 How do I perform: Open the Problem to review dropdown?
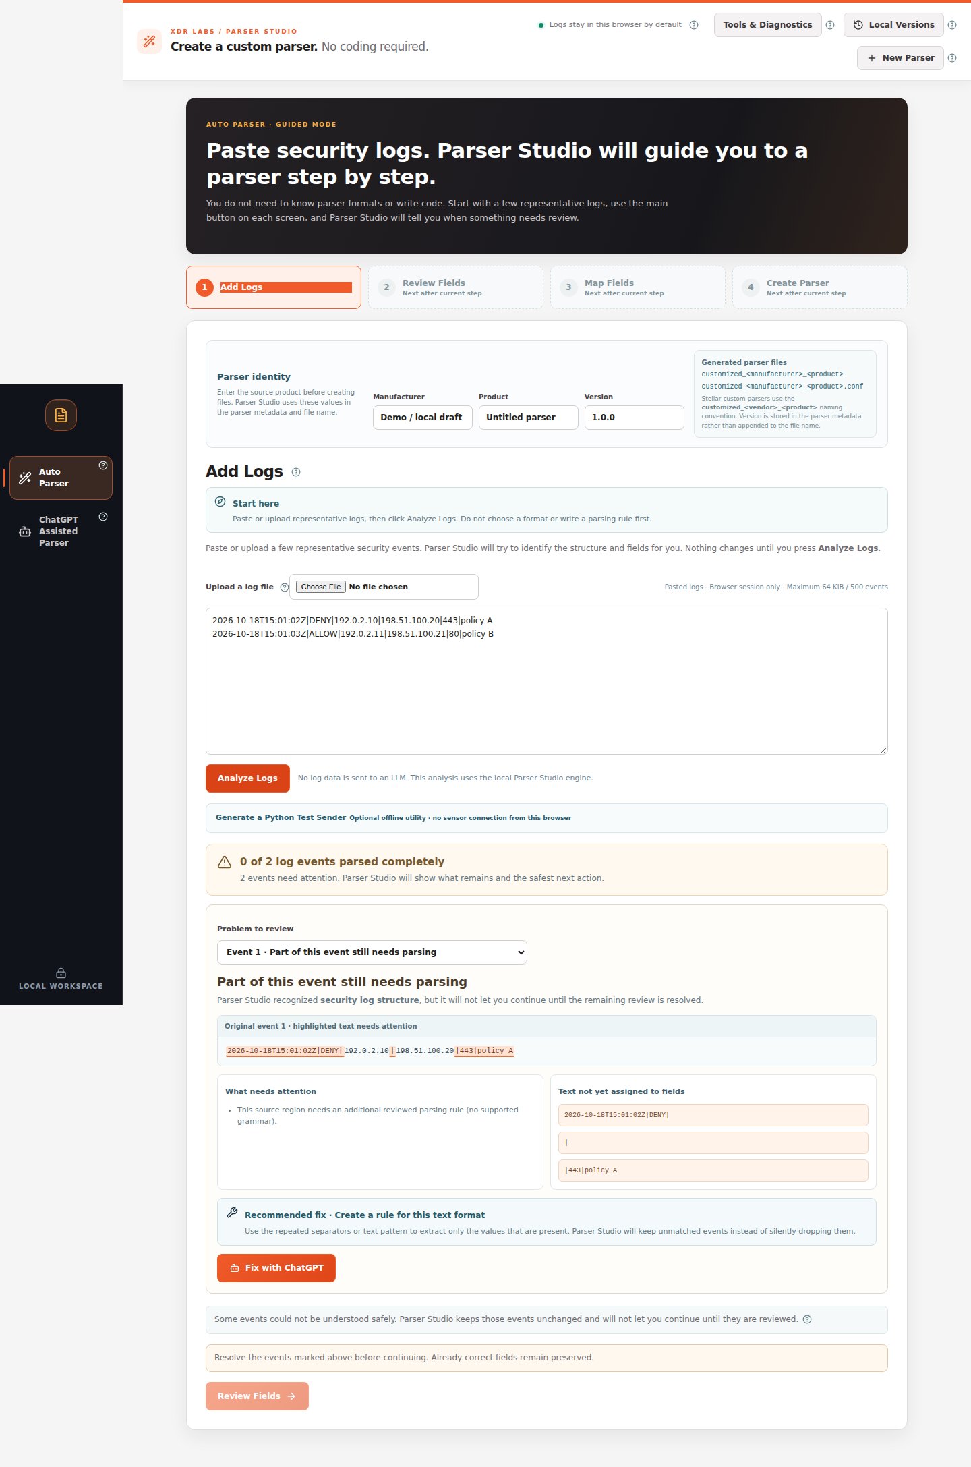point(372,952)
